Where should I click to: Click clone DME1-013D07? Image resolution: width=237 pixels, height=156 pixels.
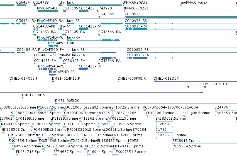166,79
